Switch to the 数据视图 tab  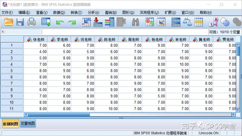pyautogui.click(x=10, y=124)
